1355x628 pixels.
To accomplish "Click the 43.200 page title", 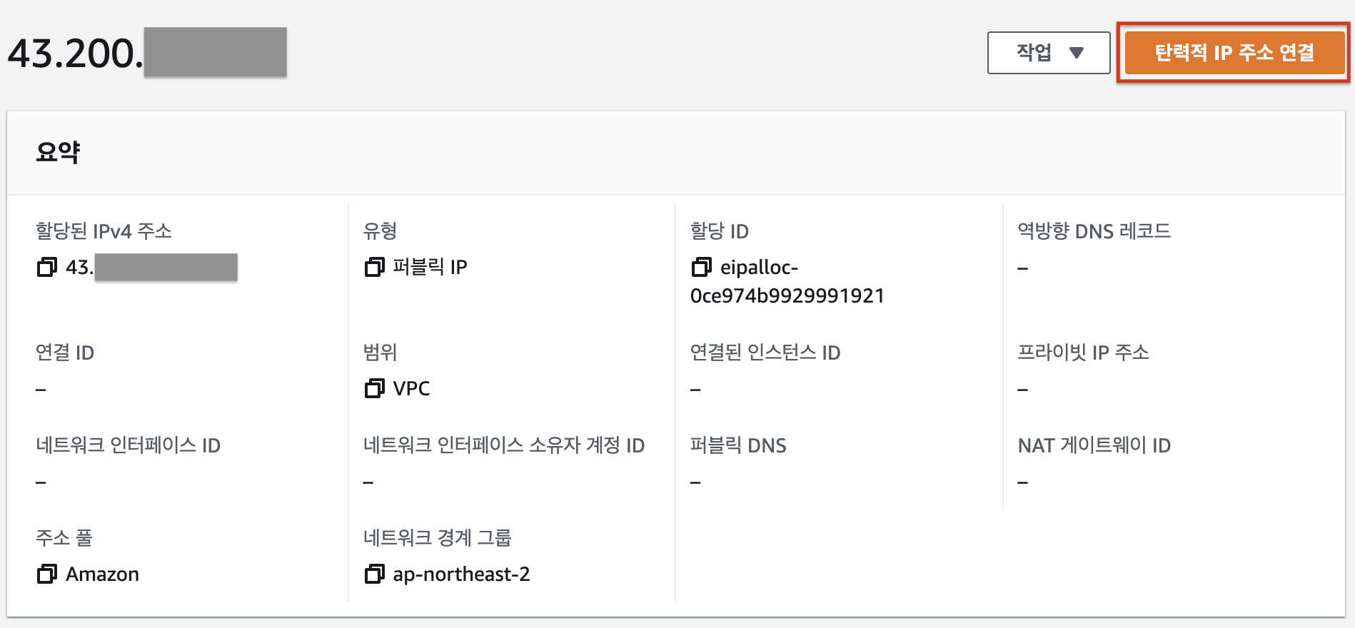I will (74, 54).
